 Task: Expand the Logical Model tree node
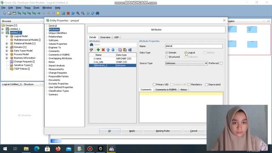(x=7, y=36)
